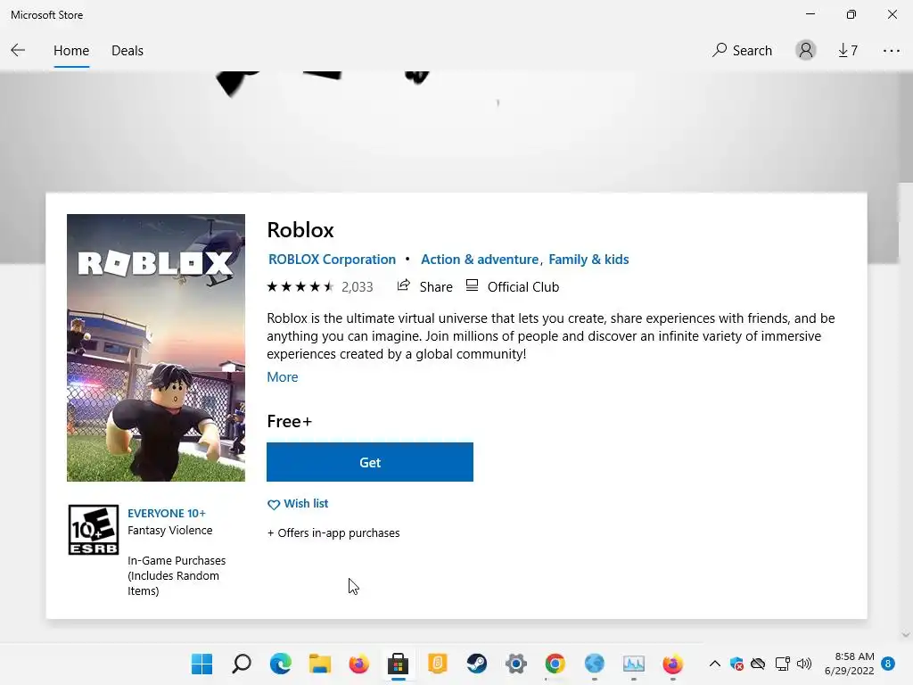Add Roblox to the Wish list
This screenshot has width=913, height=685.
click(298, 504)
